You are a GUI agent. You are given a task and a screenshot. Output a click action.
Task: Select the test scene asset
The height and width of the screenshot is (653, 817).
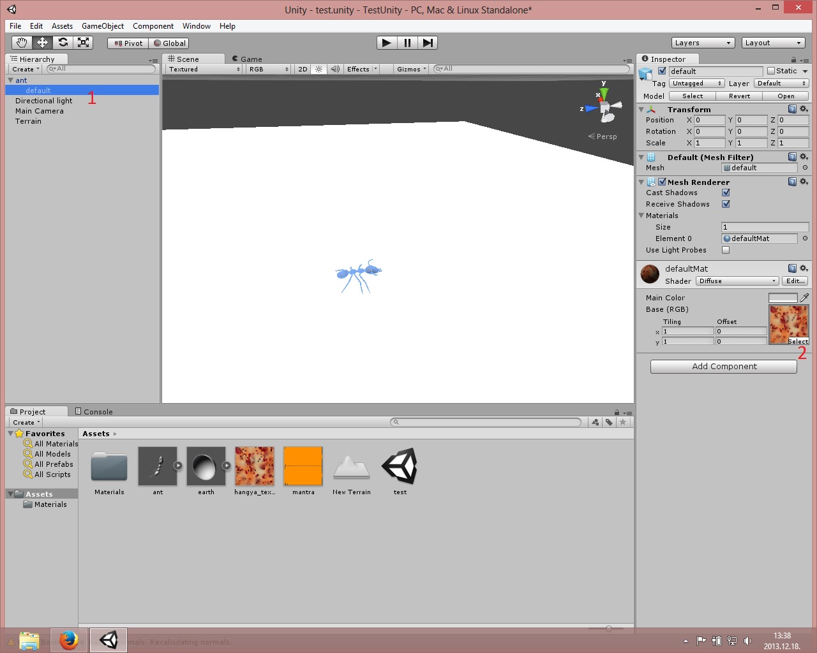[x=400, y=471]
